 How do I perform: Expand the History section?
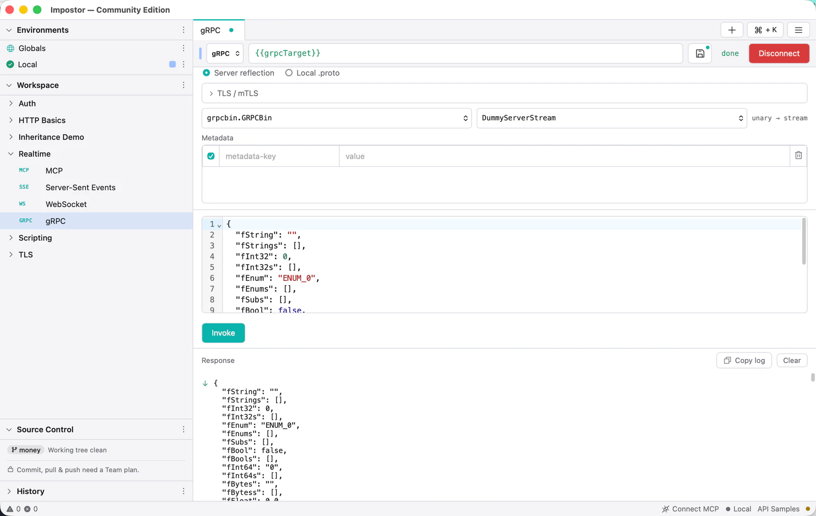(x=9, y=491)
